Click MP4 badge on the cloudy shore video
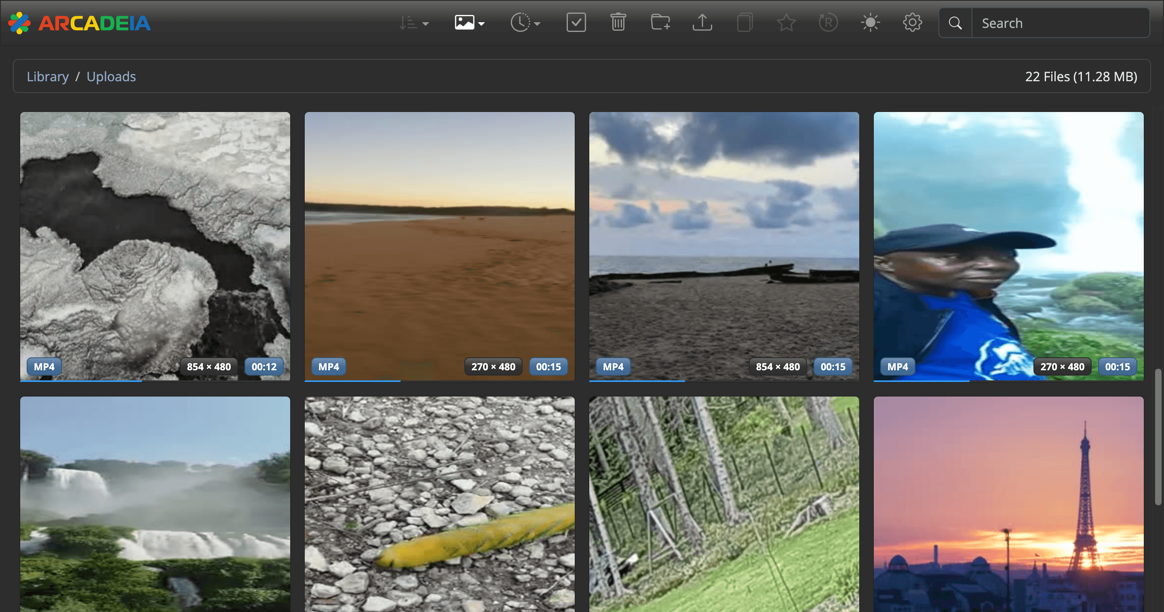This screenshot has width=1164, height=612. click(x=613, y=367)
